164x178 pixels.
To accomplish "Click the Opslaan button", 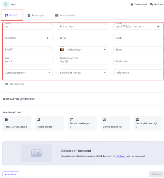I will pyautogui.click(x=156, y=174).
